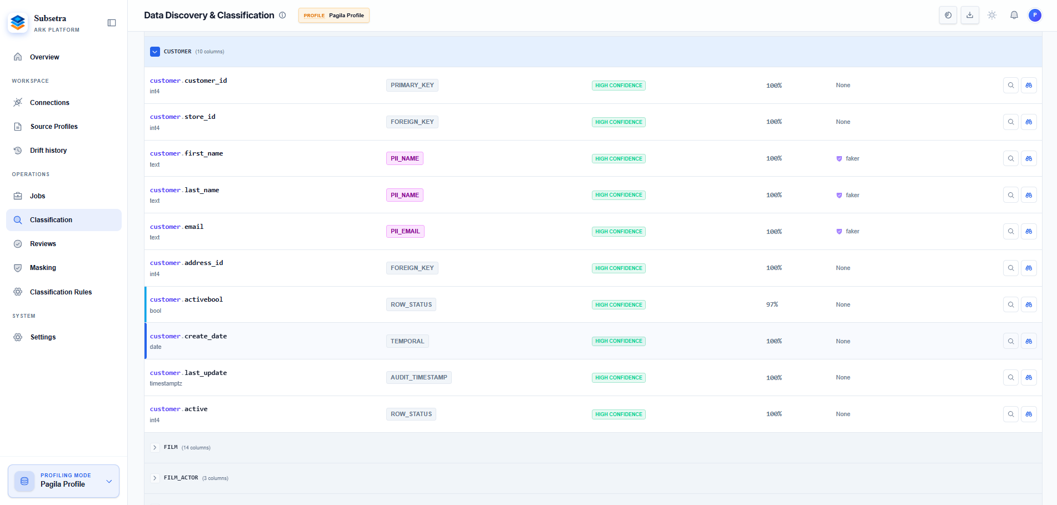Click the TEMPORAL tag for create_date
This screenshot has width=1057, height=505.
tap(407, 341)
